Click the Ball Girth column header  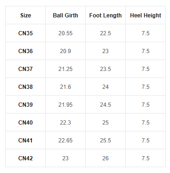[65, 16]
